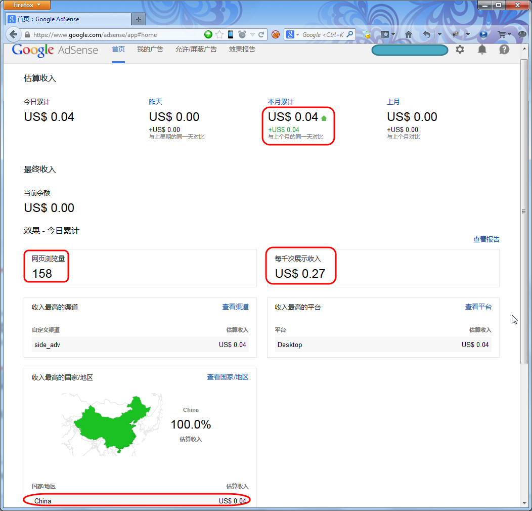Open the Firefox application menu

27,5
